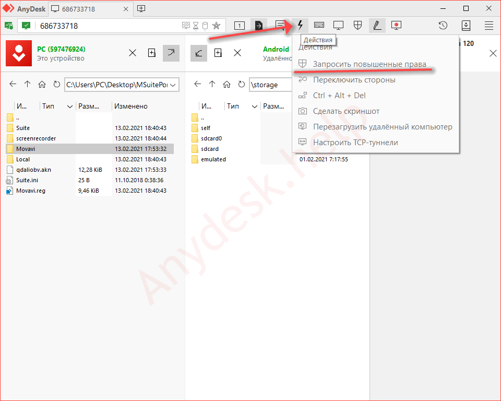This screenshot has width=501, height=401.
Task: Click the lightning bolt Actions icon
Action: coord(300,25)
